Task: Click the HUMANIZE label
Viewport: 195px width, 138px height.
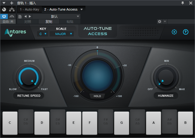Action: 166,96
